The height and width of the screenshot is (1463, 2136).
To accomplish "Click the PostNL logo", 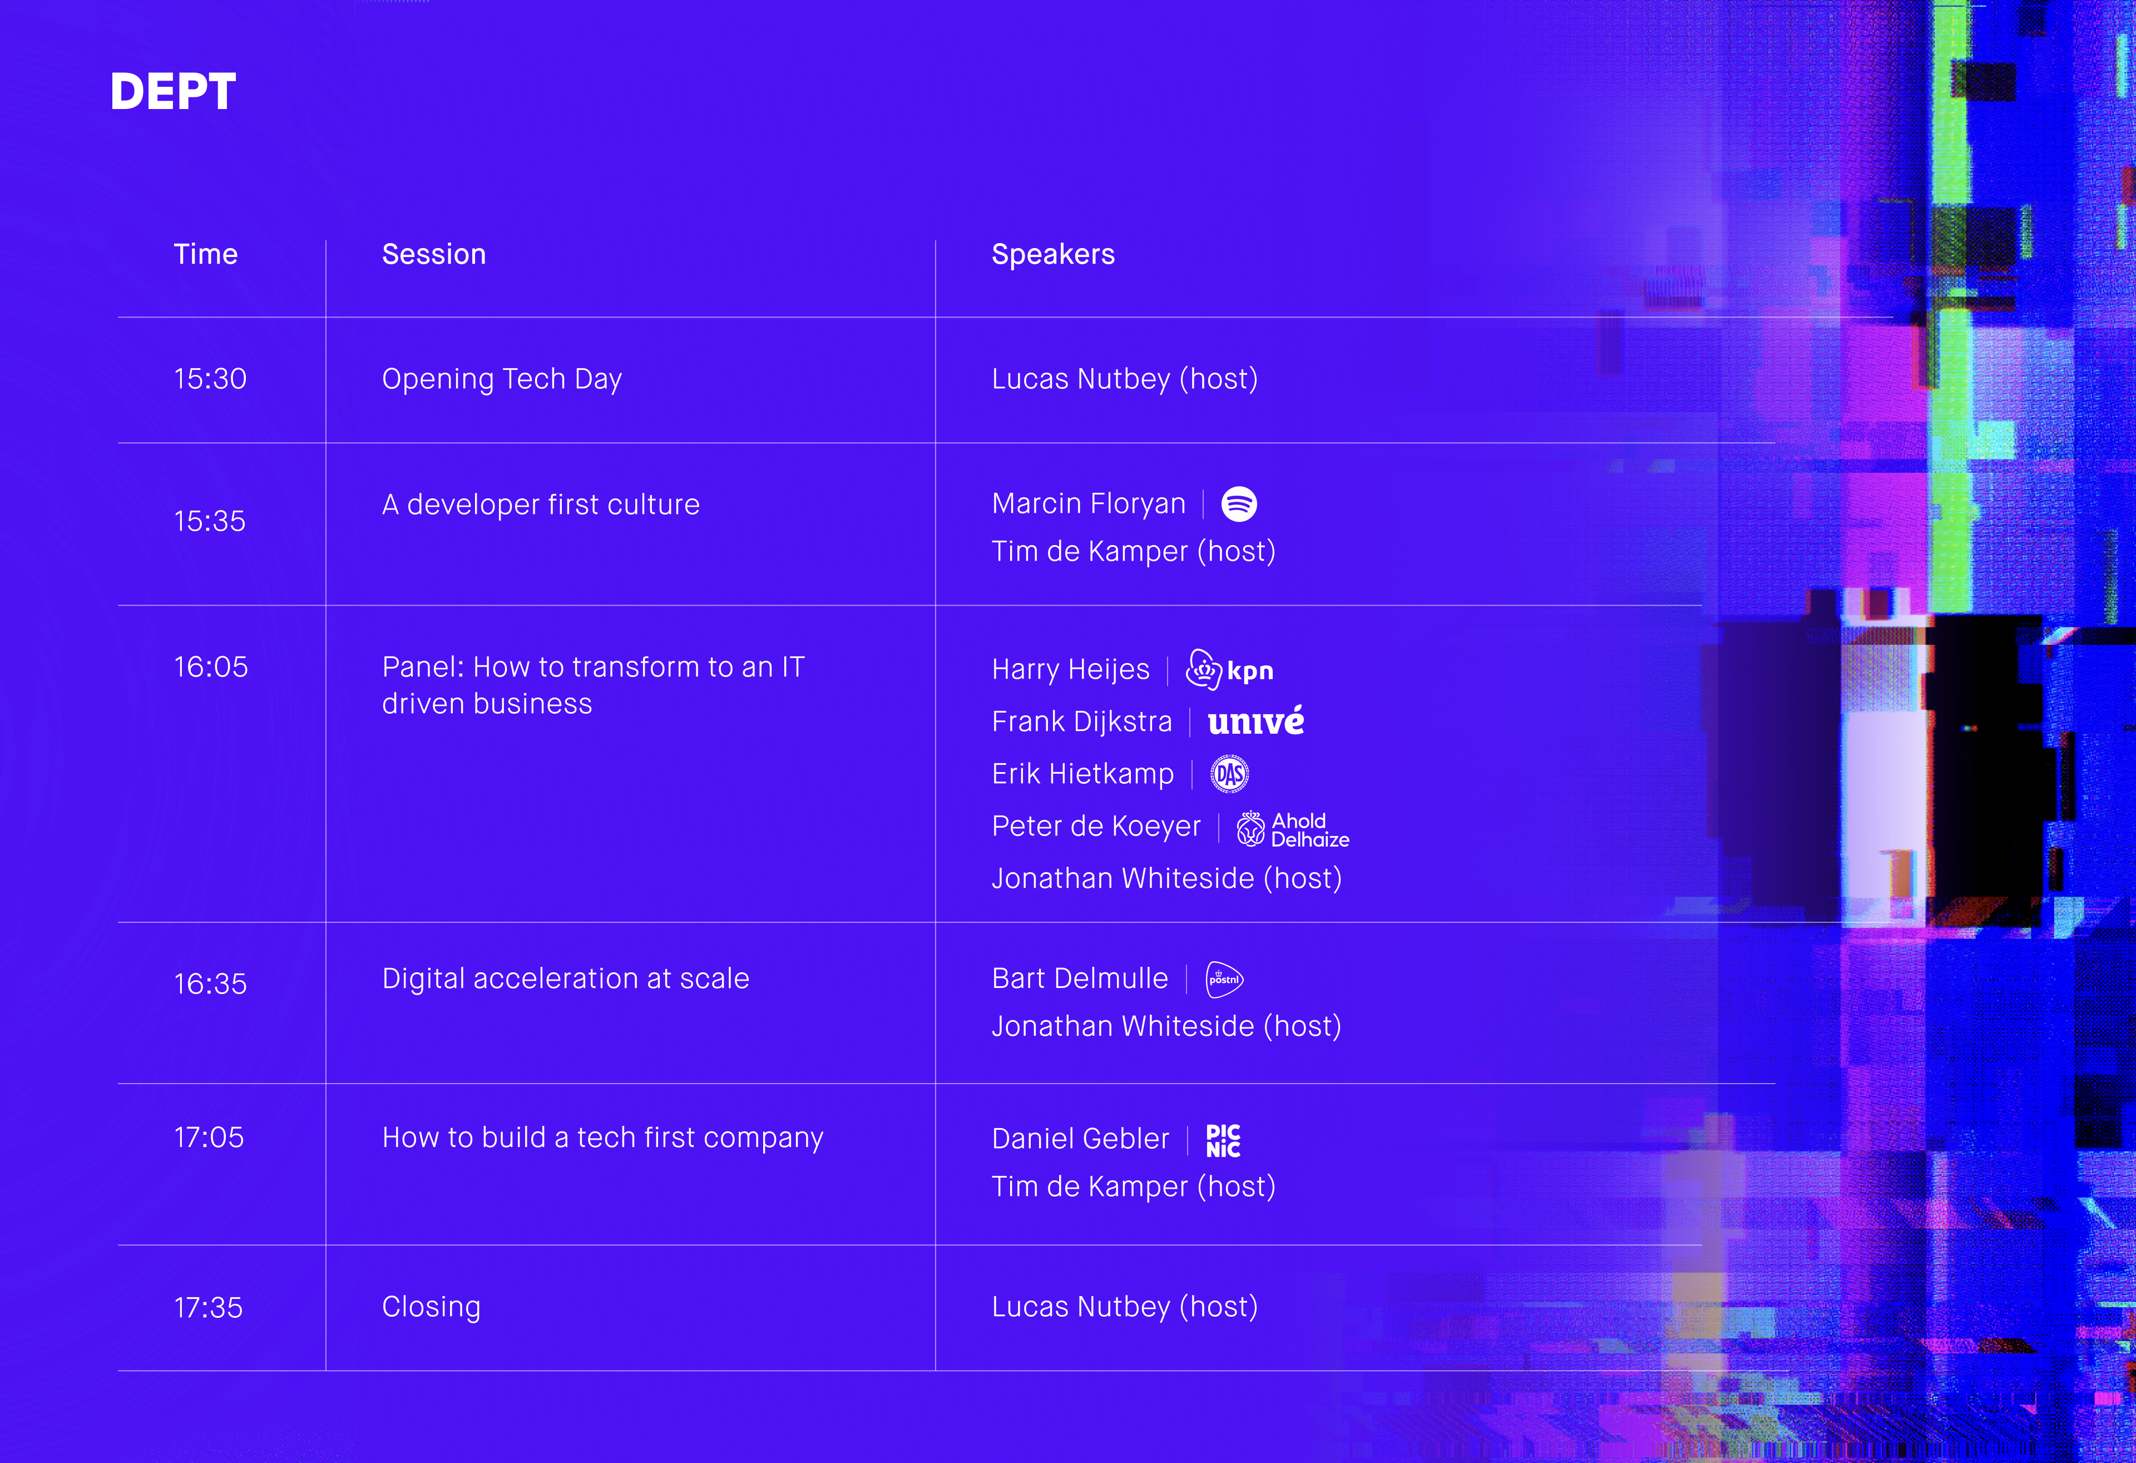I will pos(1224,978).
